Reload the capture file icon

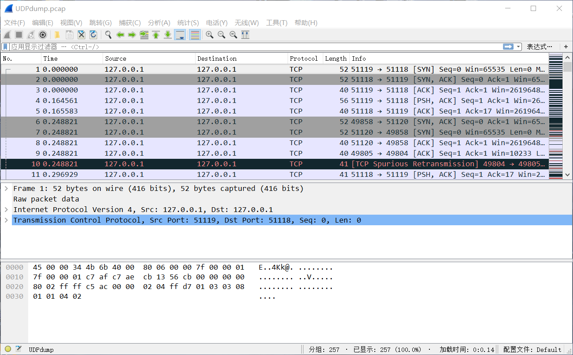tap(93, 35)
